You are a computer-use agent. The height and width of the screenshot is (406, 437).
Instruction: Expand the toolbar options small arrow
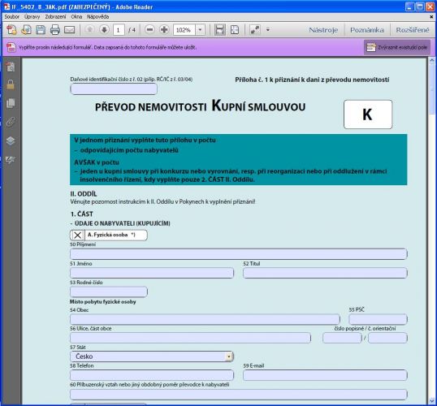pos(268,29)
